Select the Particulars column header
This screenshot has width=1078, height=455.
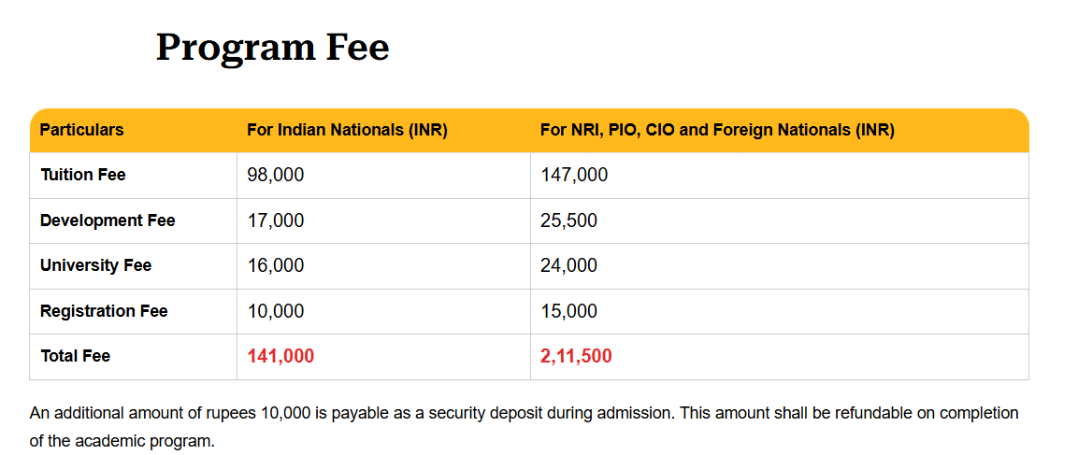click(81, 130)
